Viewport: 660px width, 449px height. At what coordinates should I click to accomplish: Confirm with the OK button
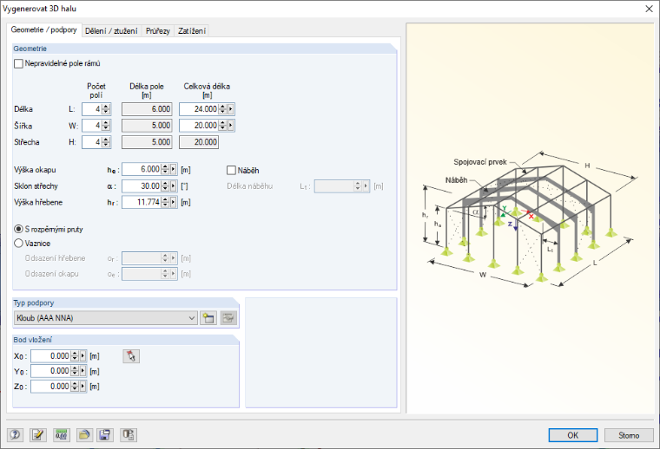click(573, 435)
